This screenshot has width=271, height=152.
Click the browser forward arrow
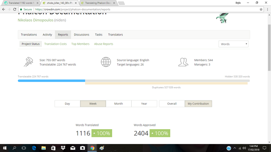tap(9, 9)
